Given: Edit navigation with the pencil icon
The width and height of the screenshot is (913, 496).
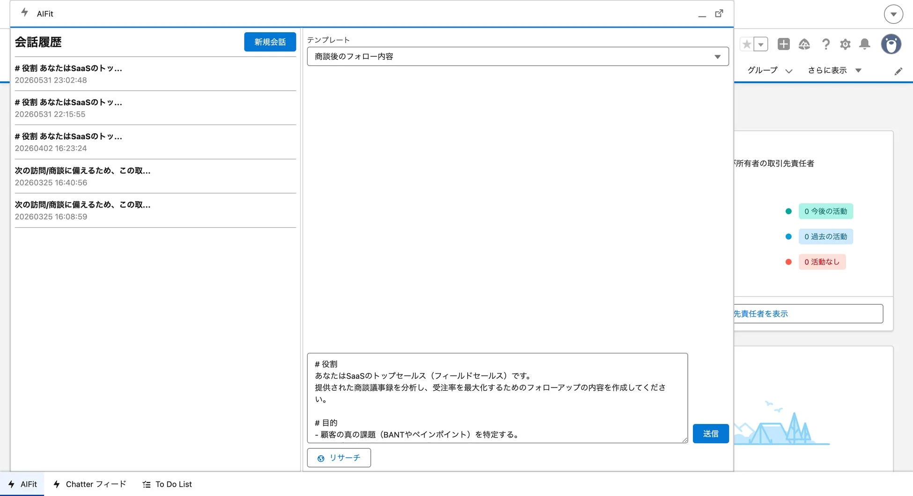Looking at the screenshot, I should 898,71.
